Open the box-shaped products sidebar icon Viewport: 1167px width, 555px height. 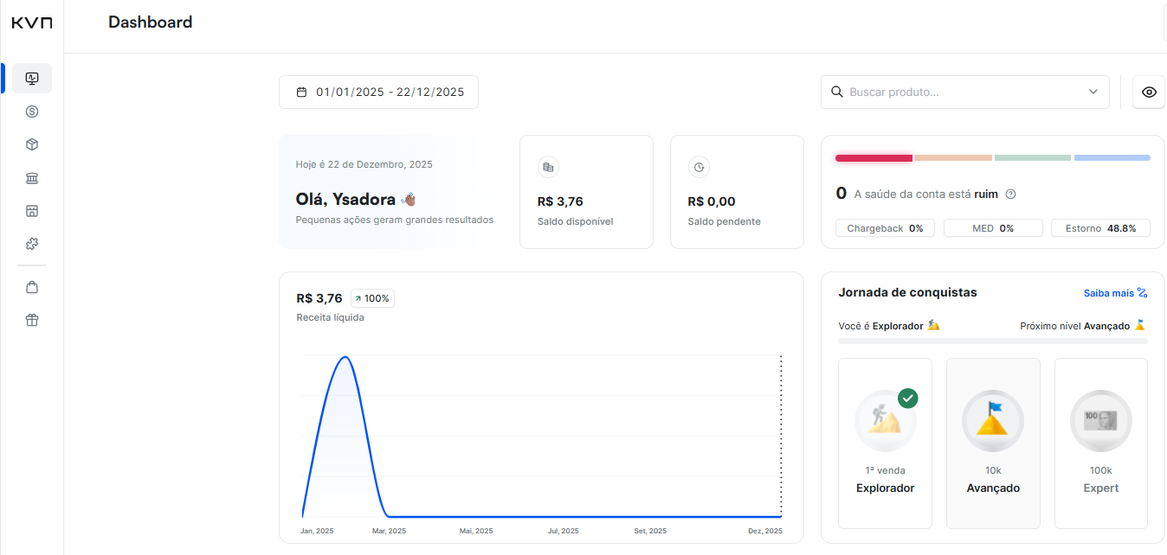click(x=32, y=144)
